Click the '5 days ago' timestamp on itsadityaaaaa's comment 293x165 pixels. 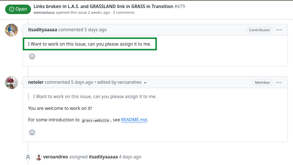pos(96,30)
